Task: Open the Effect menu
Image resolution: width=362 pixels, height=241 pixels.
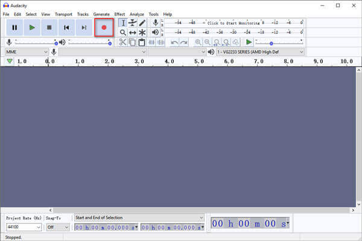Action: pos(119,14)
